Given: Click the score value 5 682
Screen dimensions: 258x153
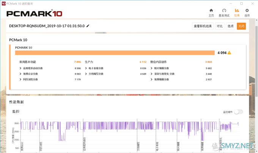Looking at the screenshot, I should pyautogui.click(x=209, y=68).
